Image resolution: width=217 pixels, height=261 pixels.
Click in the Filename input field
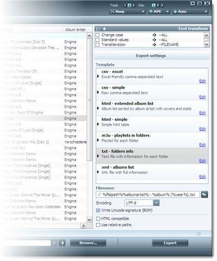click(148, 195)
